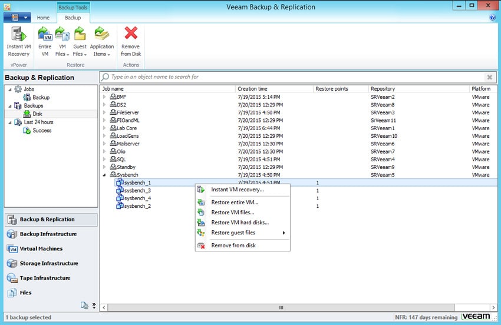The image size is (501, 325).
Task: Select the Standby job icon
Action: (113, 167)
